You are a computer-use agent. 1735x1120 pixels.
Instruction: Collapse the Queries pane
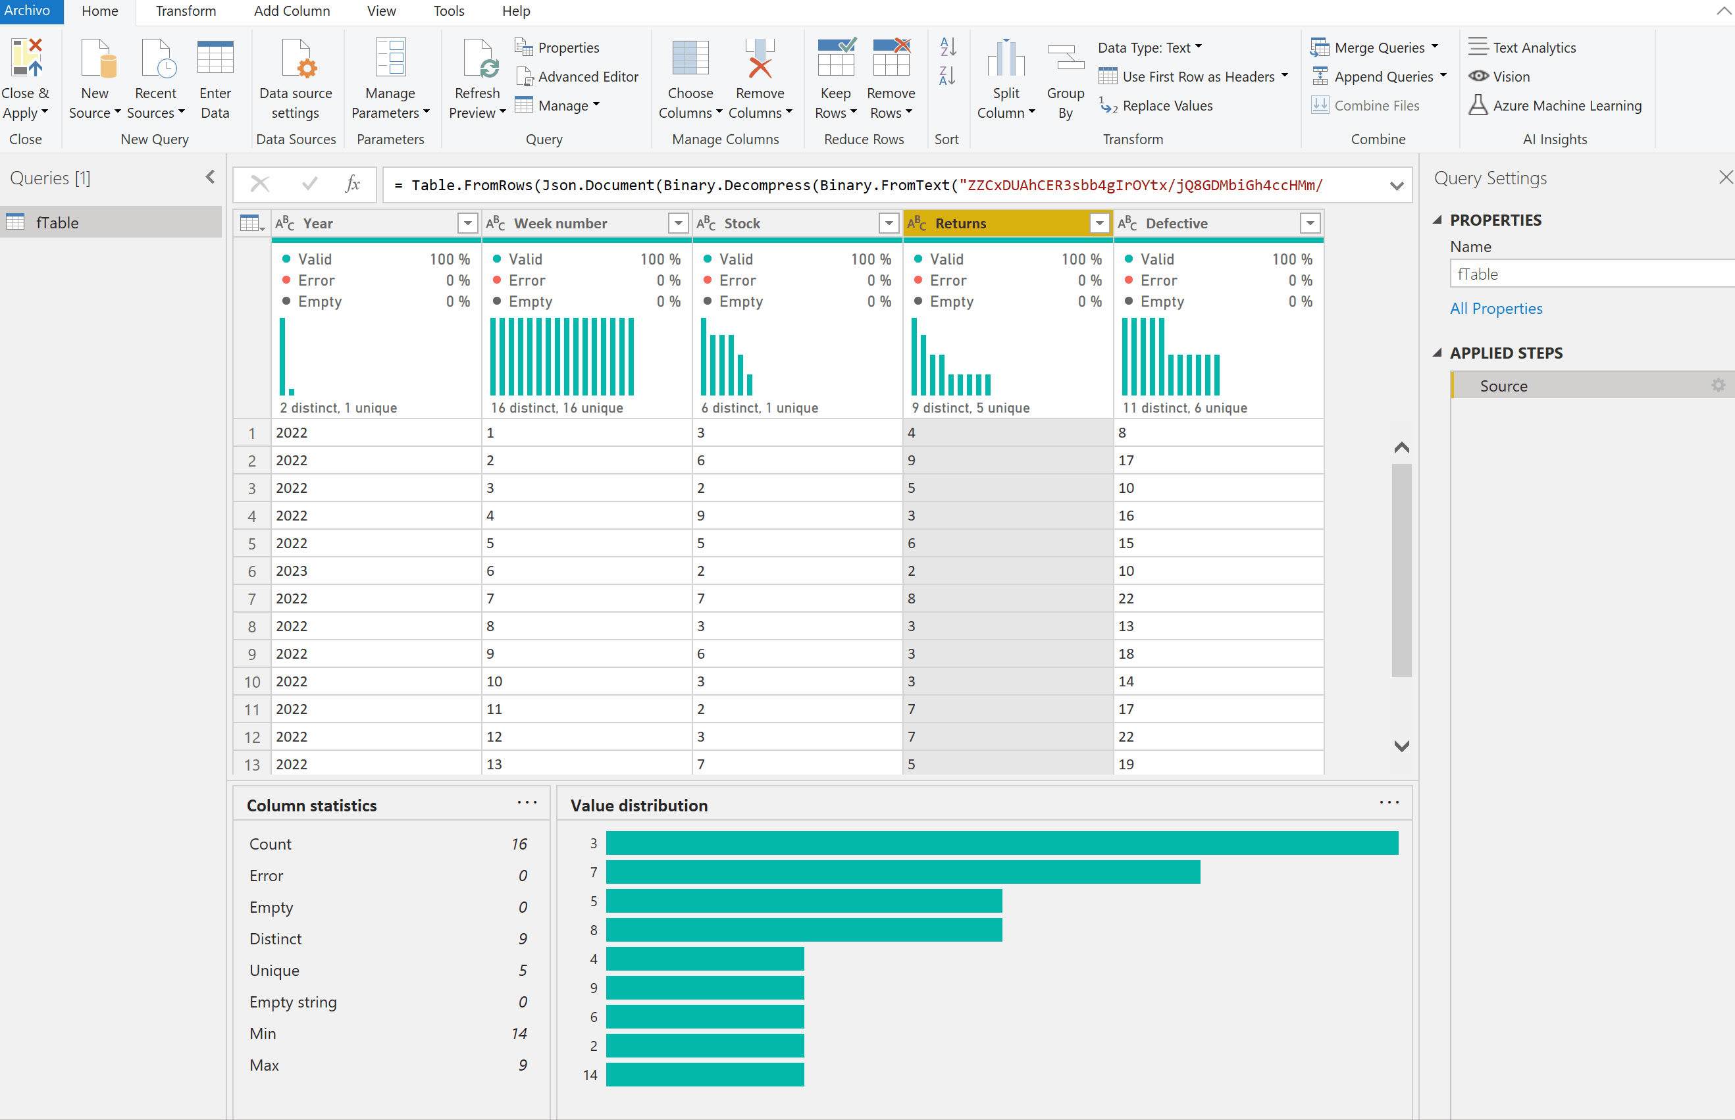click(x=210, y=177)
